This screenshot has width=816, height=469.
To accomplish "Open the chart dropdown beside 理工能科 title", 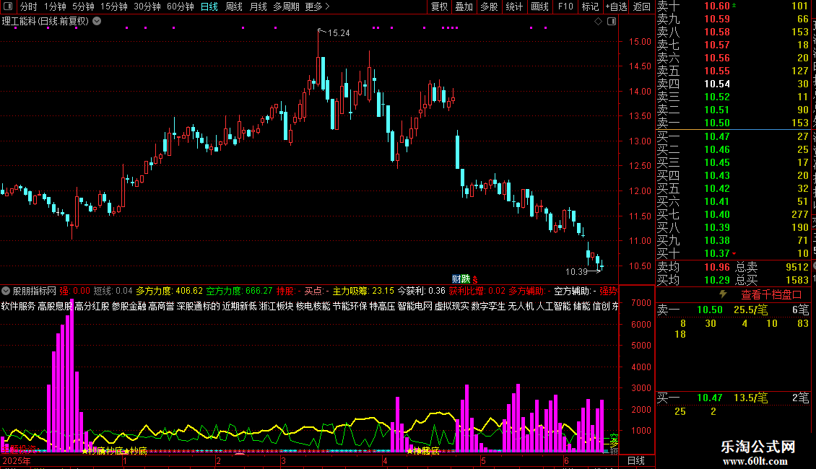I will tap(97, 22).
